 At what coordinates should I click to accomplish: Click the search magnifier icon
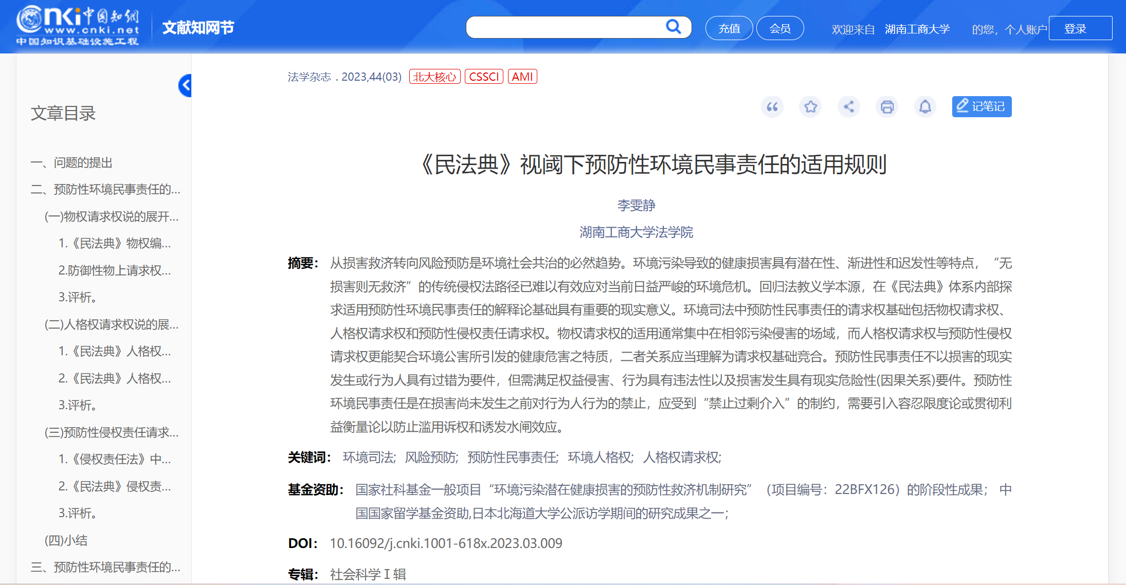click(x=673, y=27)
